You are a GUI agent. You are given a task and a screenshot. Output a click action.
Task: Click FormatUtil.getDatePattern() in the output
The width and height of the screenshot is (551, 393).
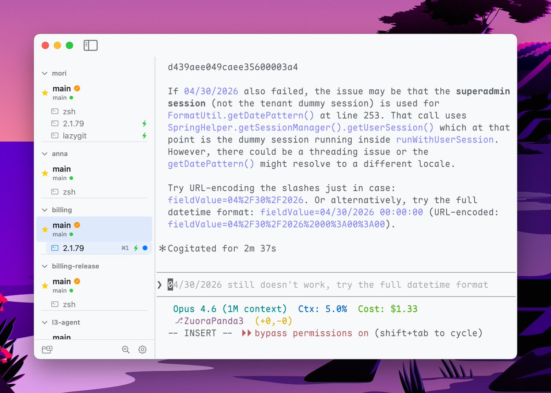242,115
